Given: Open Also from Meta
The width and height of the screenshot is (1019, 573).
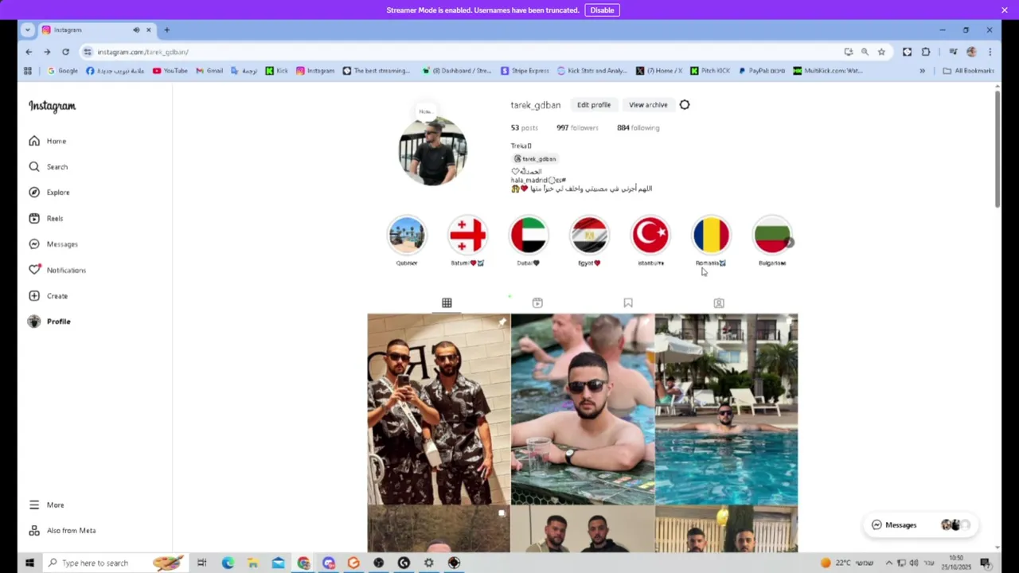Looking at the screenshot, I should pos(62,530).
